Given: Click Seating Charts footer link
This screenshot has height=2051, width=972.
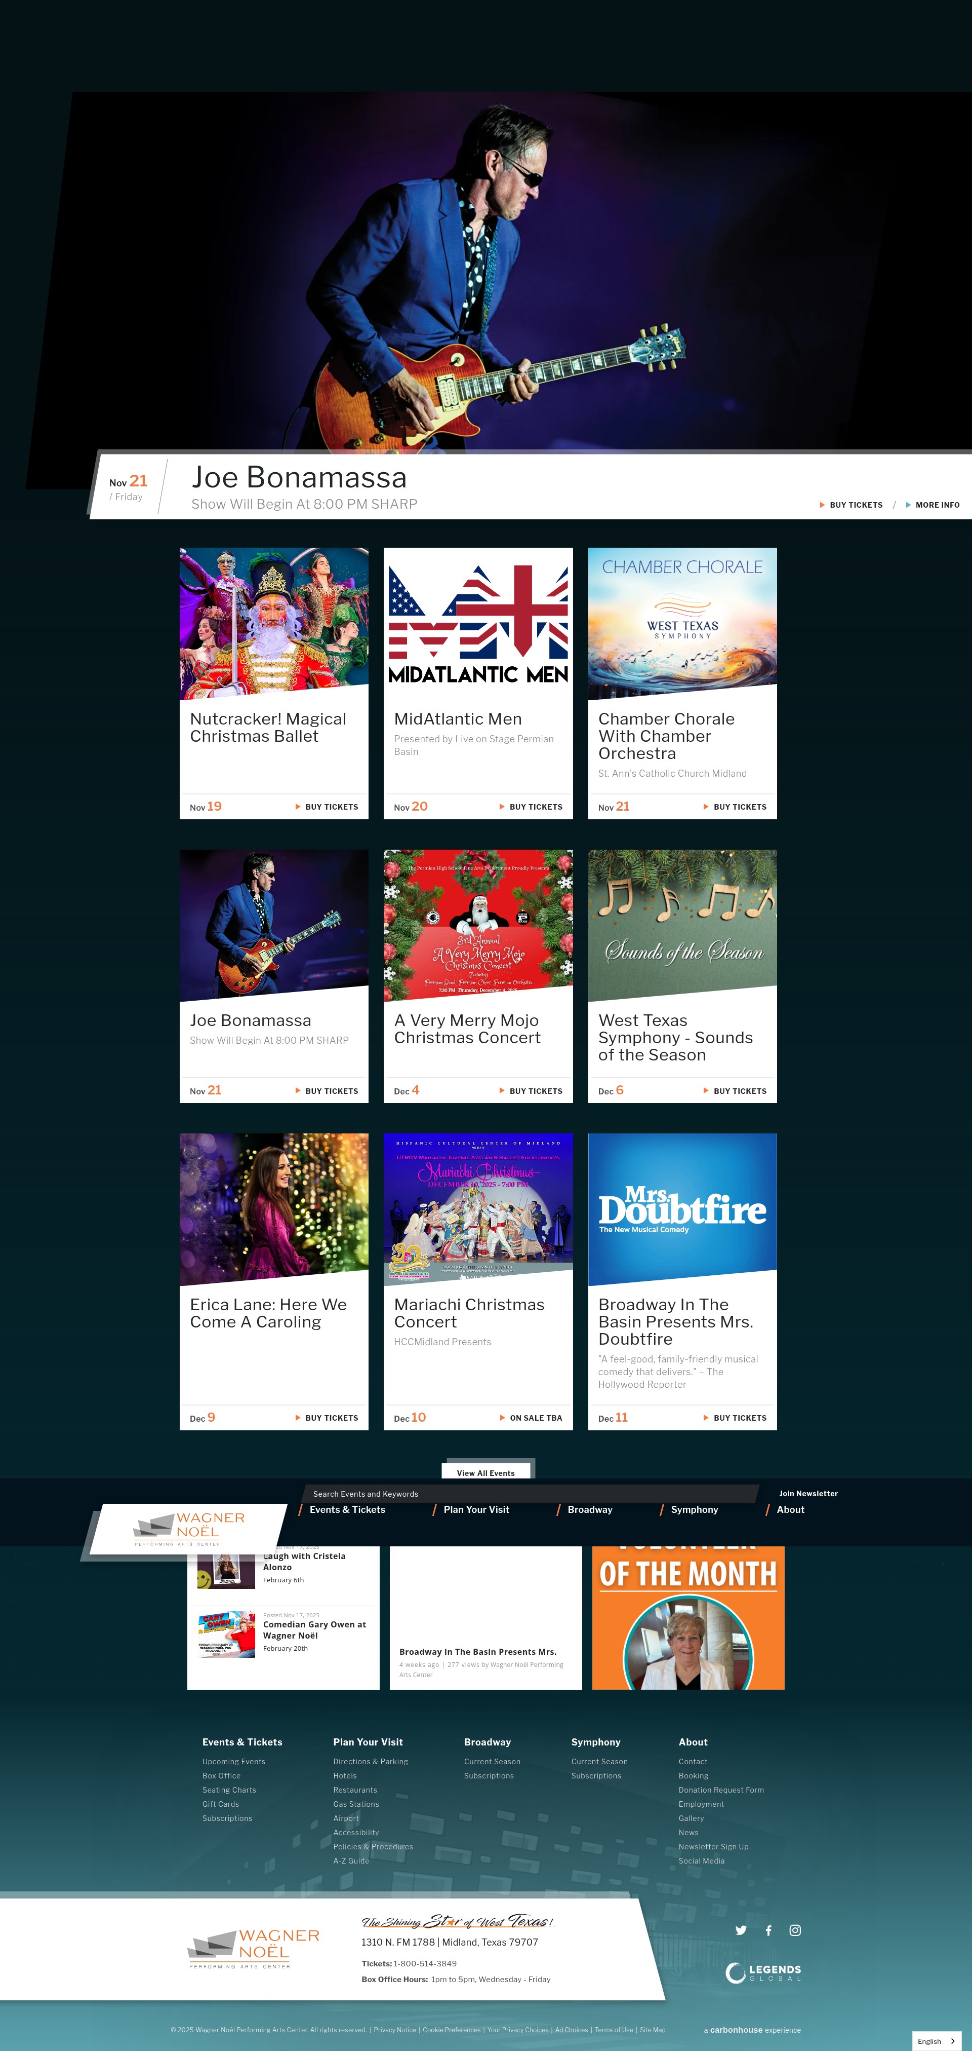Looking at the screenshot, I should 229,1790.
